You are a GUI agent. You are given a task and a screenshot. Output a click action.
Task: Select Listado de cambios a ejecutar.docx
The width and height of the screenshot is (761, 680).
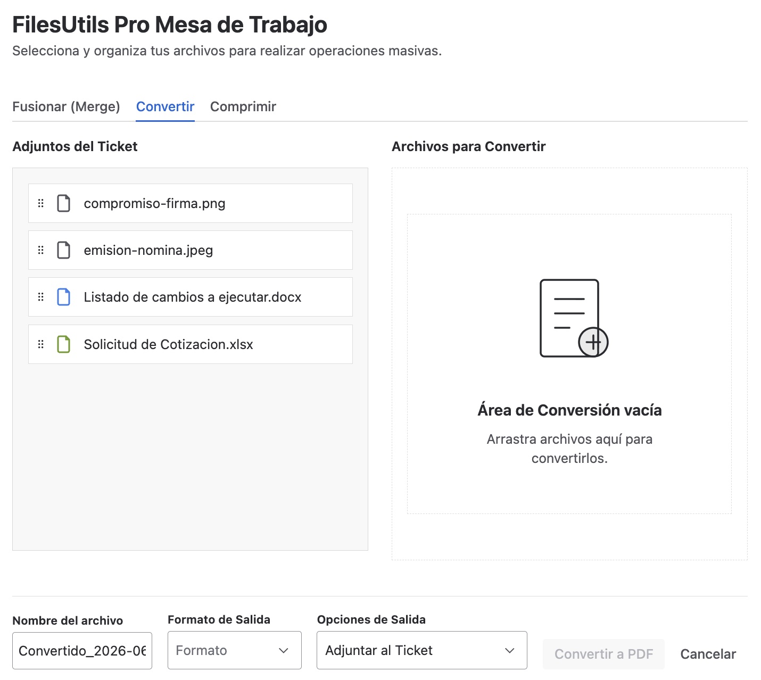[x=193, y=297]
